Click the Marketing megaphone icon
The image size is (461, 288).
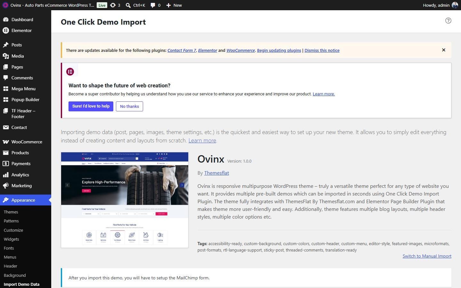(6, 186)
